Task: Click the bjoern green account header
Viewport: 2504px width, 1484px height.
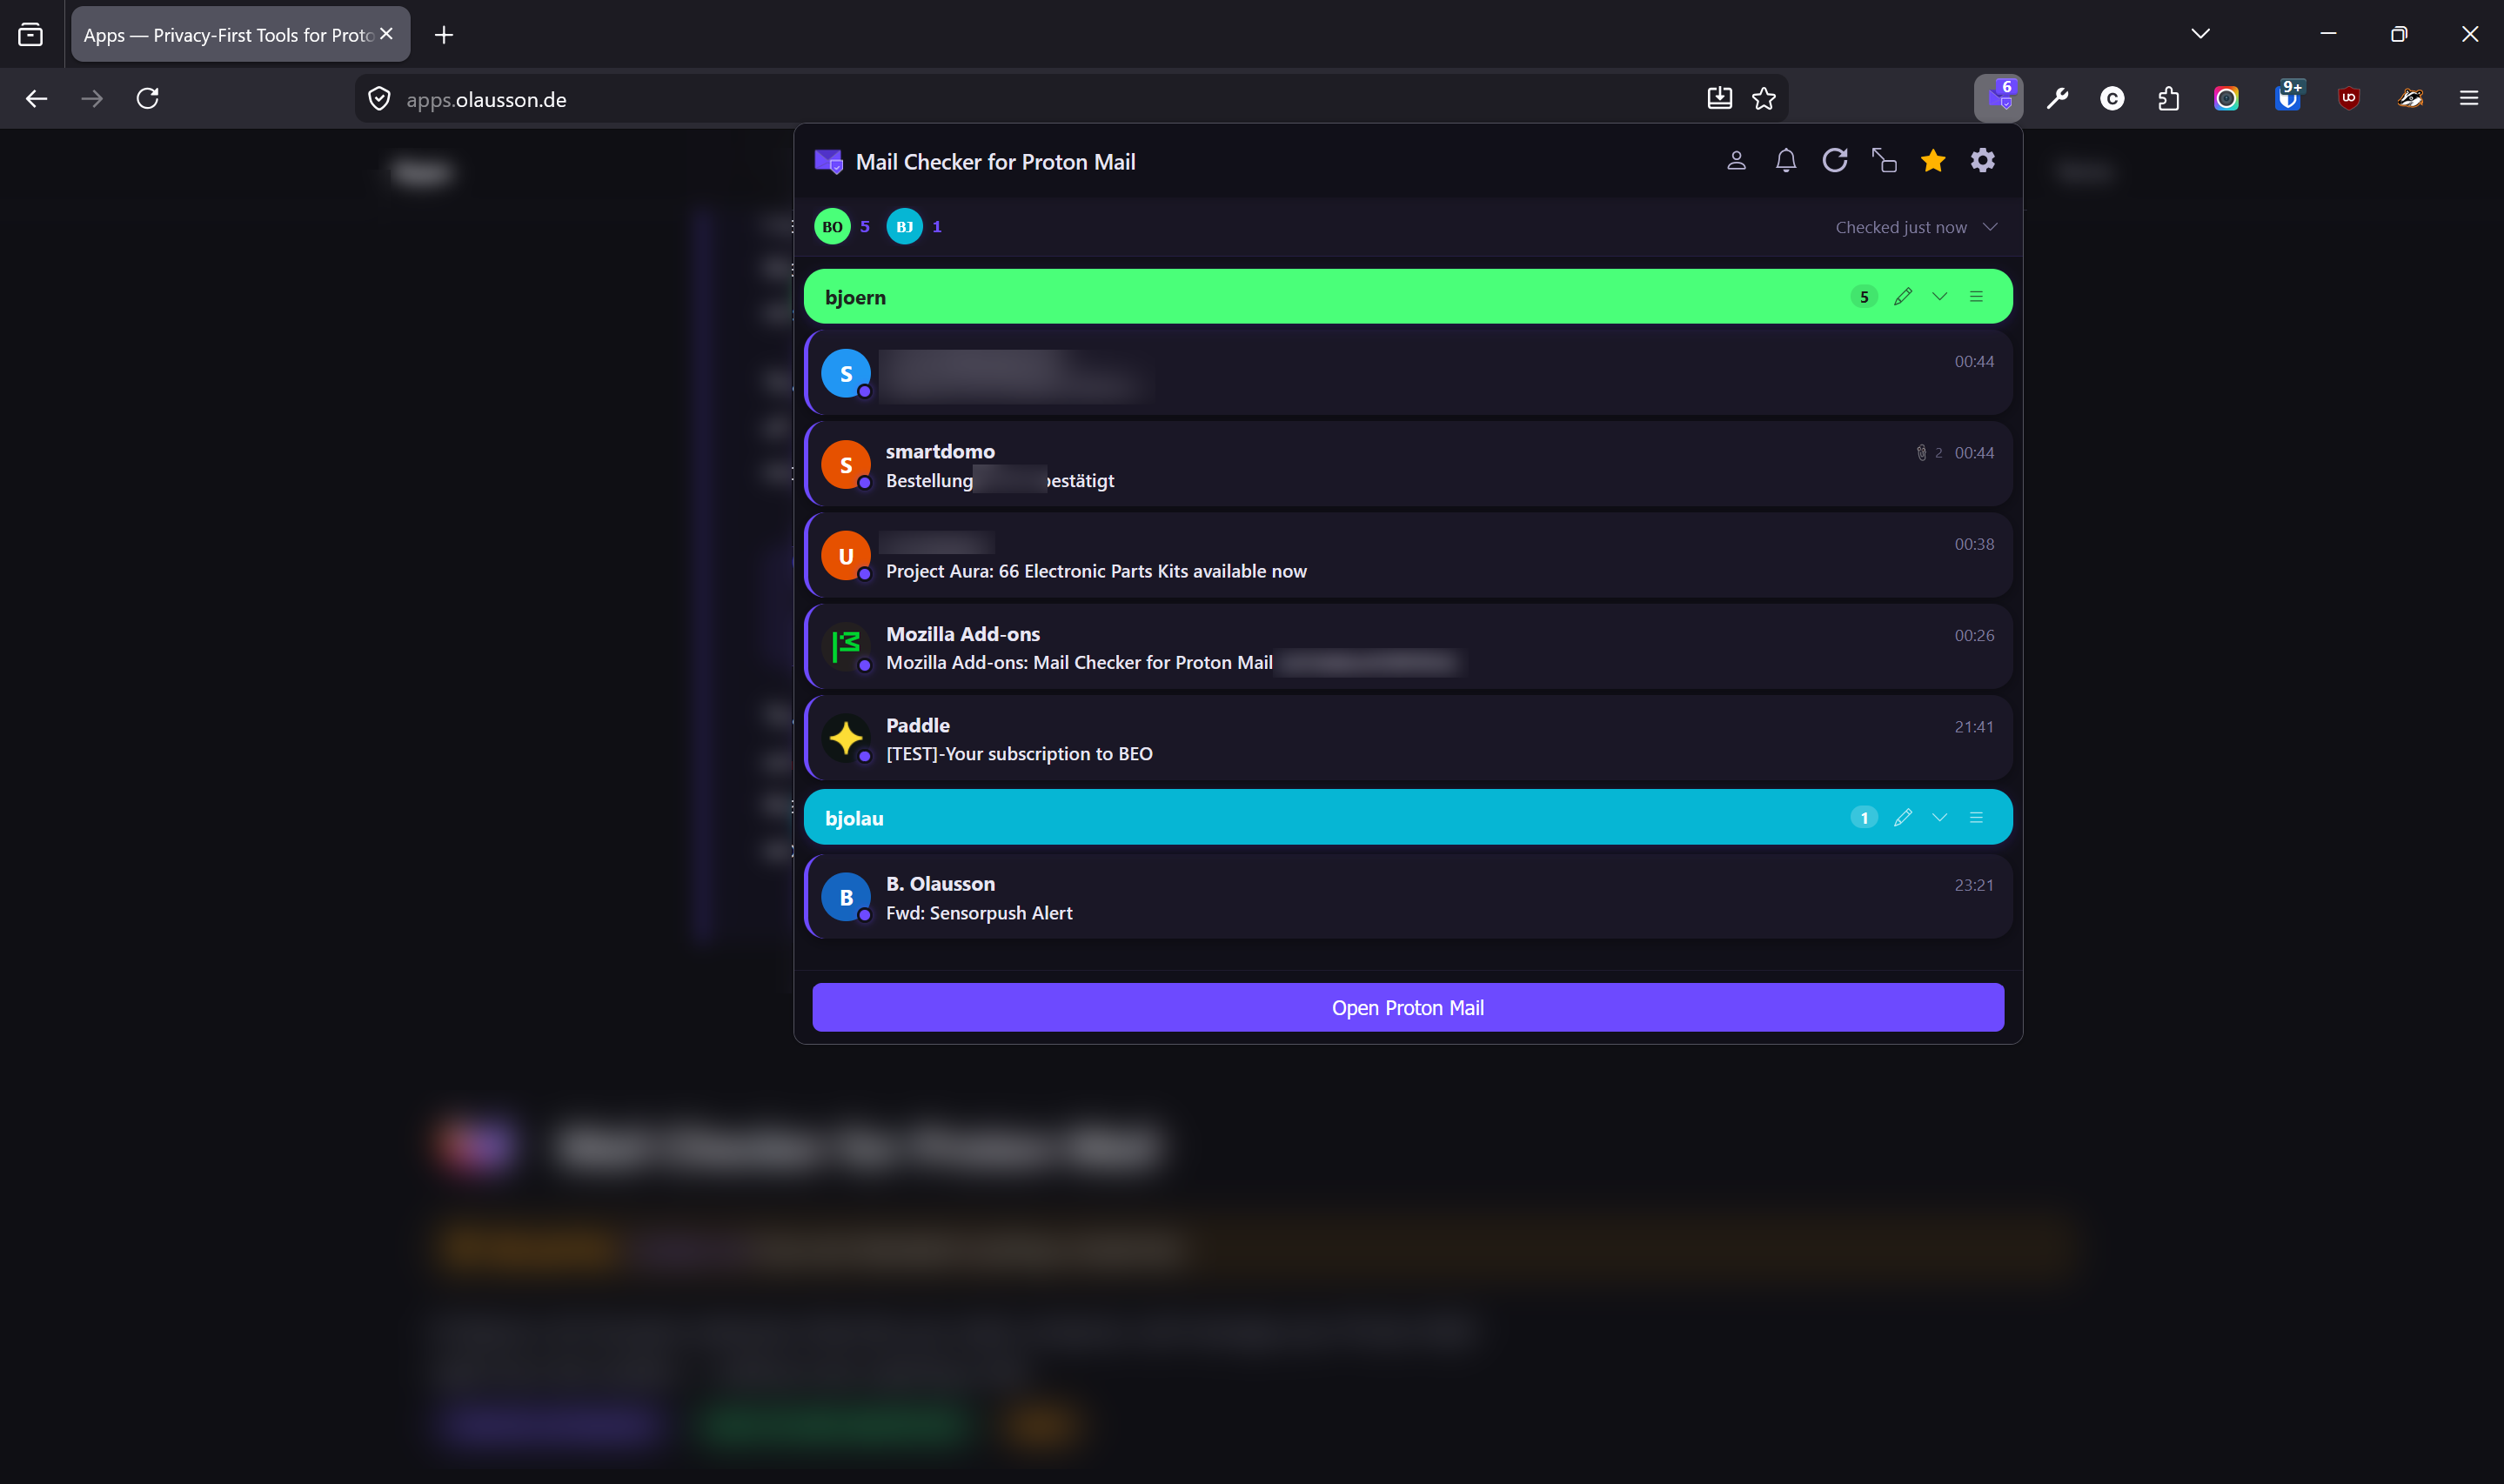Action: [1408, 297]
